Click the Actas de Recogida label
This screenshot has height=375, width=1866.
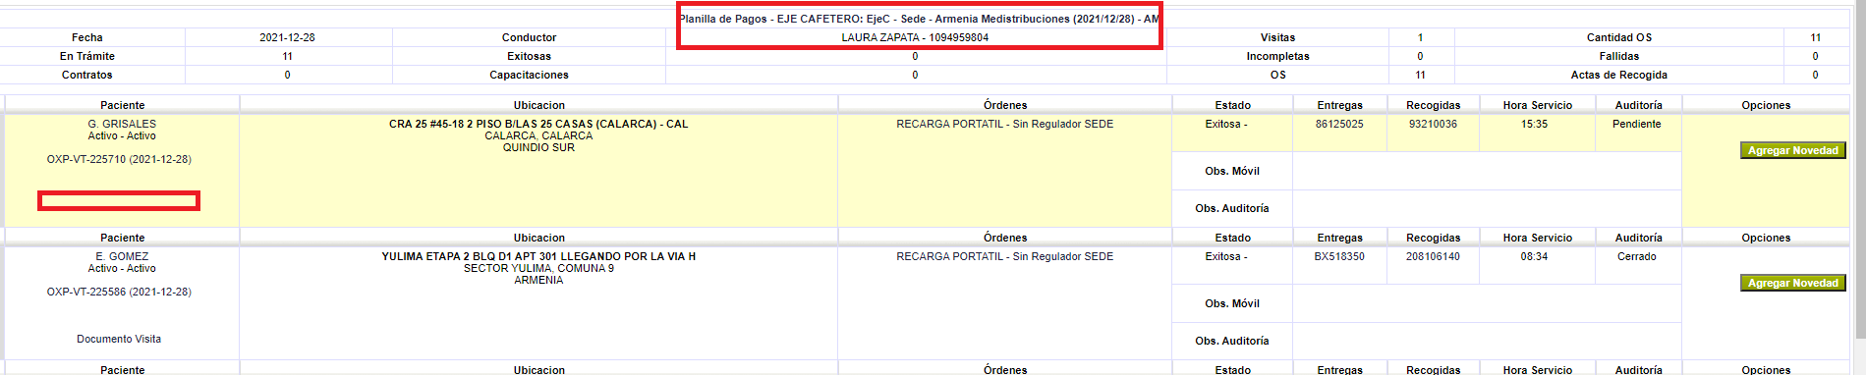(1618, 75)
